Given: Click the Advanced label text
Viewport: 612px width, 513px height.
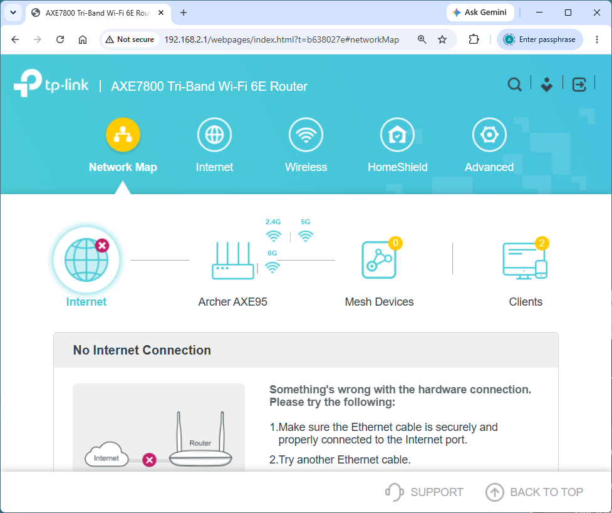Looking at the screenshot, I should point(489,167).
